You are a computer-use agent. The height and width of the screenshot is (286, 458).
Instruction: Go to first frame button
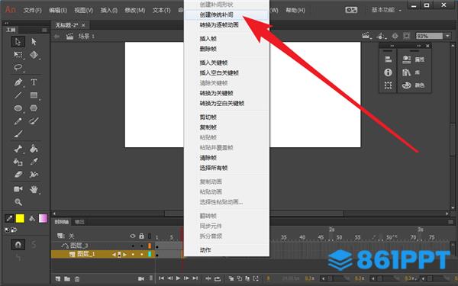point(161,278)
